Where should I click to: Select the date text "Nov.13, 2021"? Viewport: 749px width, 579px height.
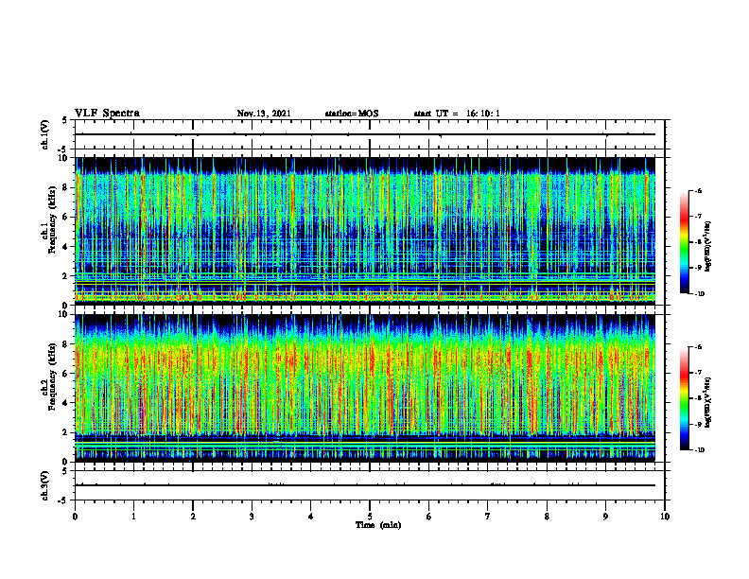[264, 114]
